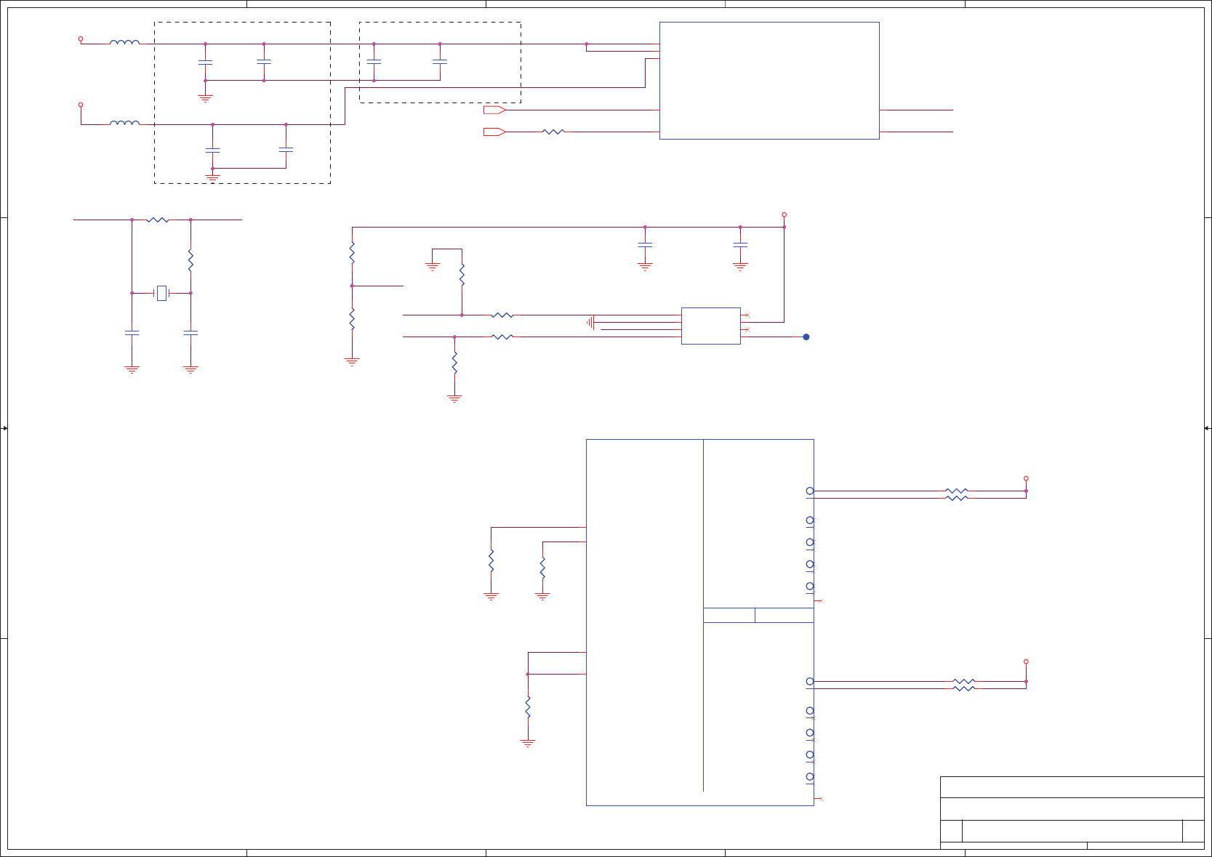This screenshot has width=1212, height=857.
Task: Select the upper pull-up resistor pair right of the bottom IC
Action: tap(957, 494)
